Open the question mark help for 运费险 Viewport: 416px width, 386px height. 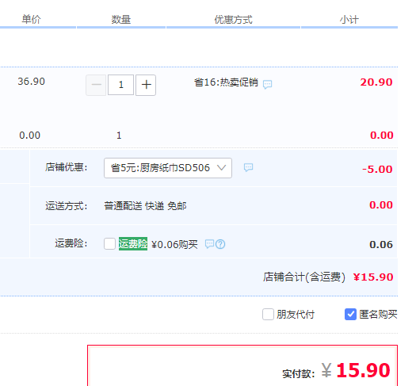coord(220,244)
